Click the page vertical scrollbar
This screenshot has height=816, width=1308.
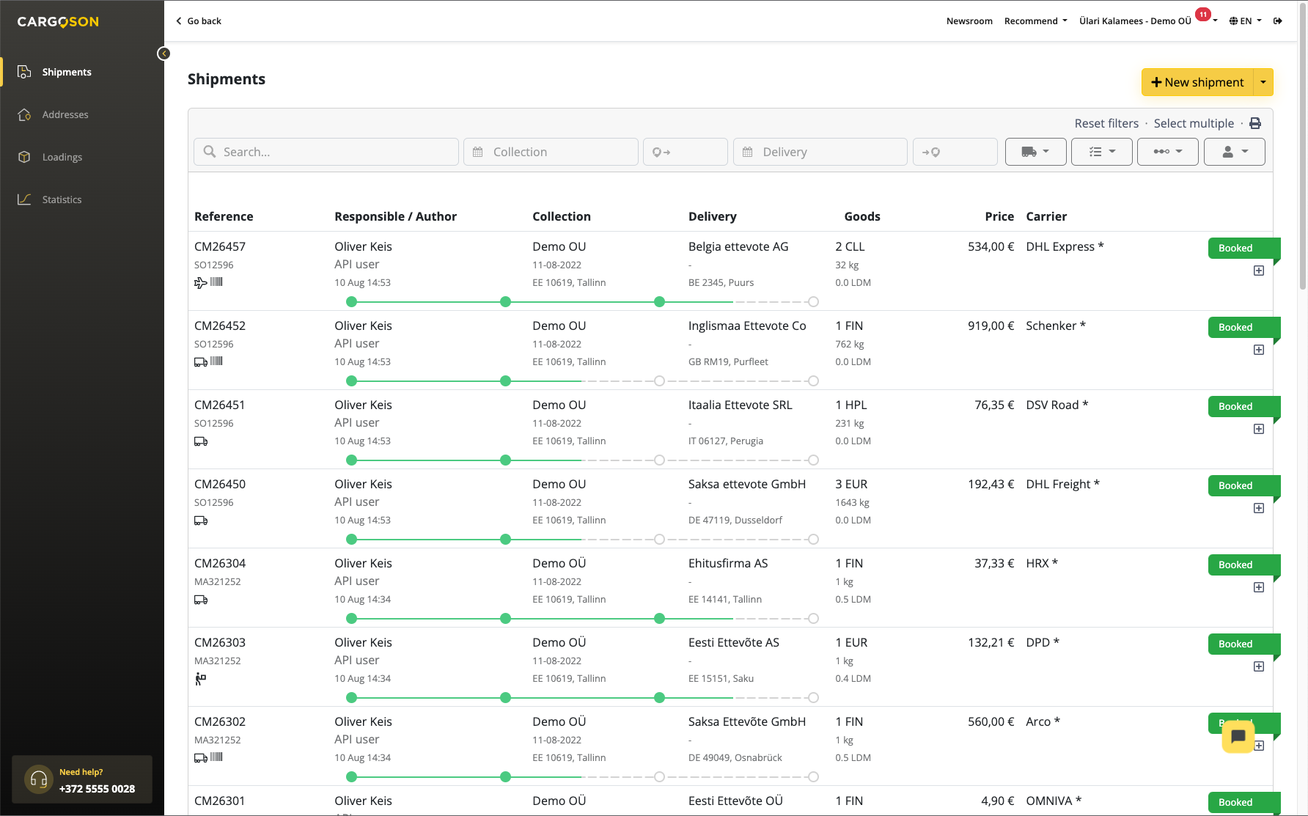coord(1303,147)
